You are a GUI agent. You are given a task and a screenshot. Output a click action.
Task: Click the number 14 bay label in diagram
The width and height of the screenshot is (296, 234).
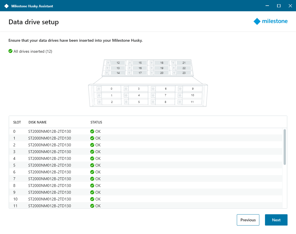pyautogui.click(x=118, y=73)
